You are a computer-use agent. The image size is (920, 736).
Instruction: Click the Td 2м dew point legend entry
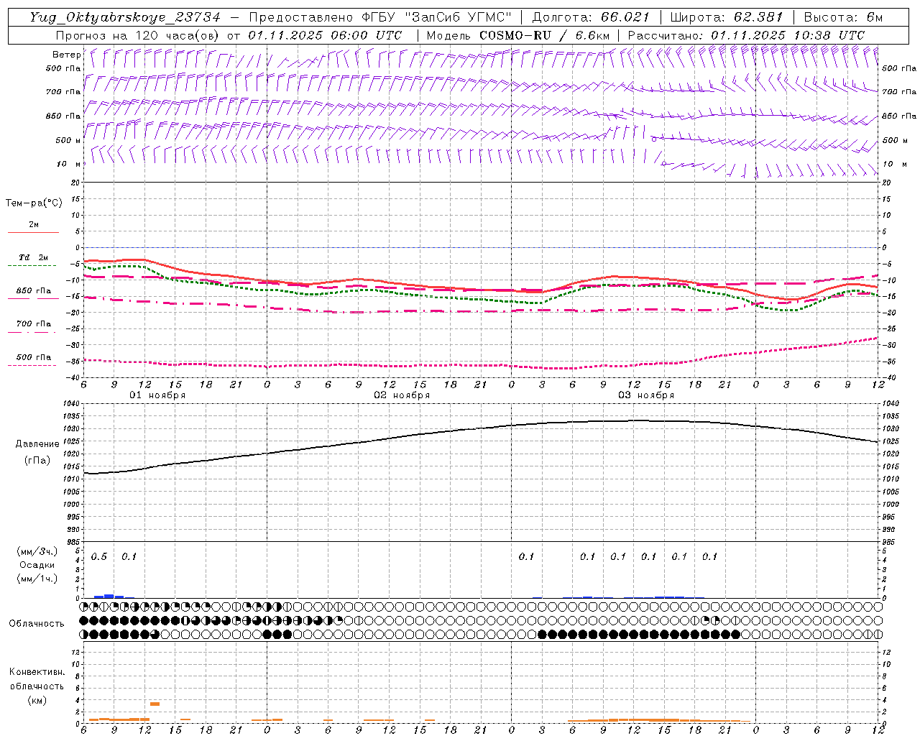(34, 257)
